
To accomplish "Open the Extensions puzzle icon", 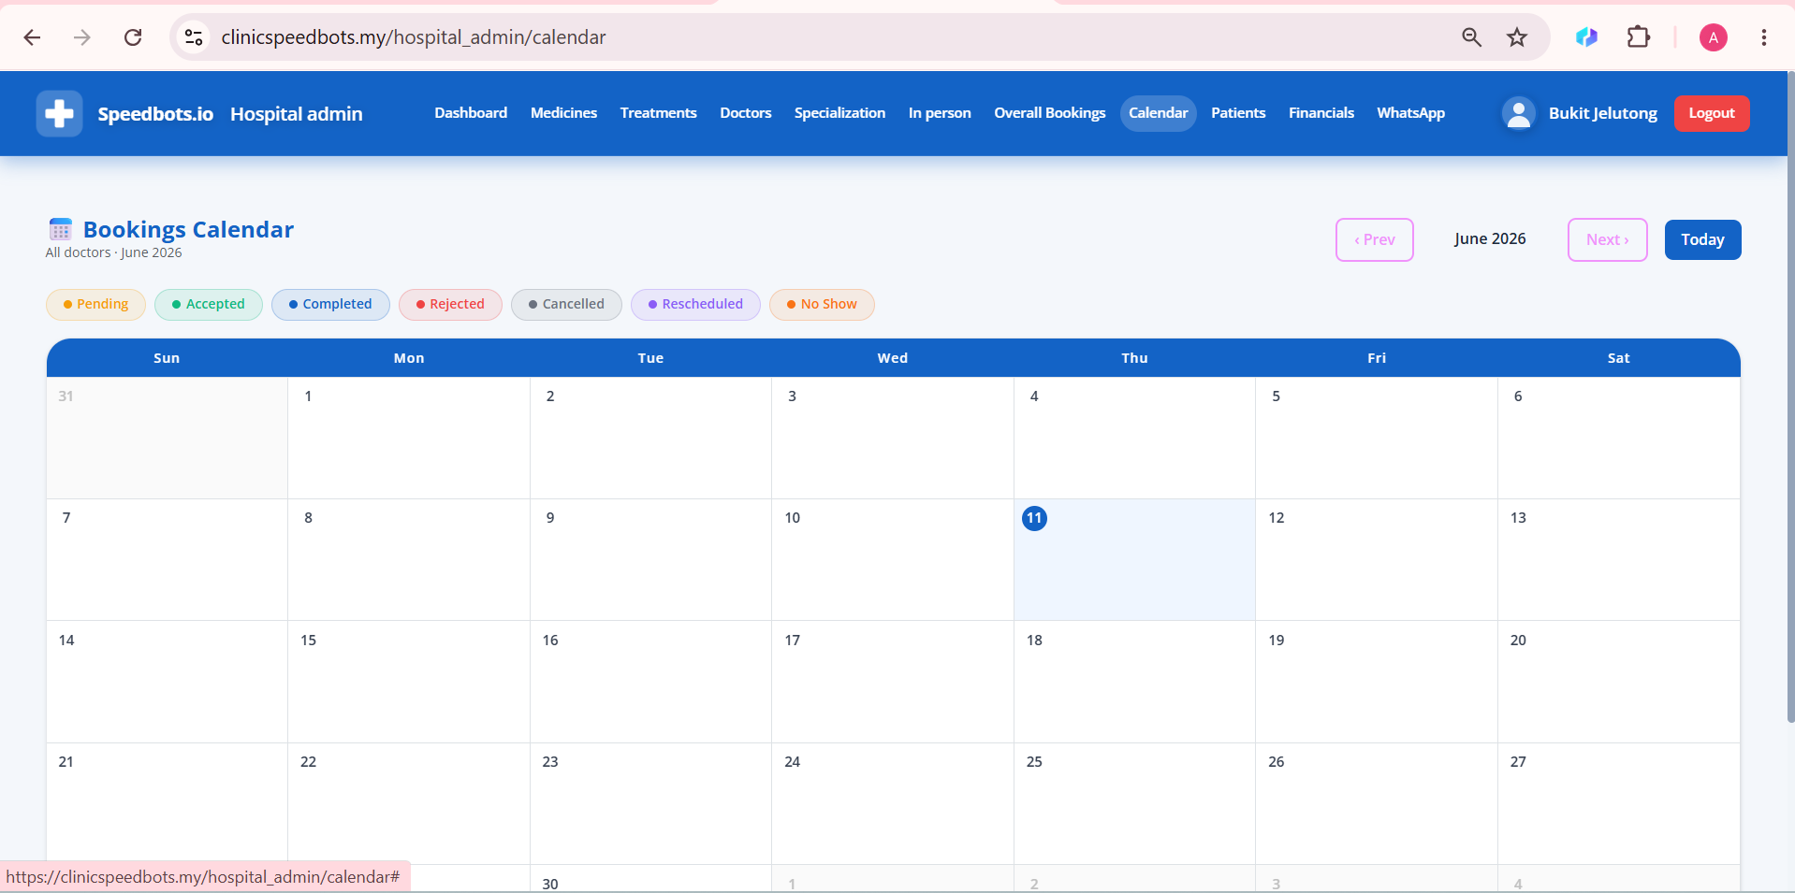I will [1639, 37].
